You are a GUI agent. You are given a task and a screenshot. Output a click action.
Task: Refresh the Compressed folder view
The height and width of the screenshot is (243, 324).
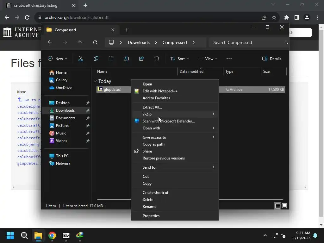pos(95,42)
